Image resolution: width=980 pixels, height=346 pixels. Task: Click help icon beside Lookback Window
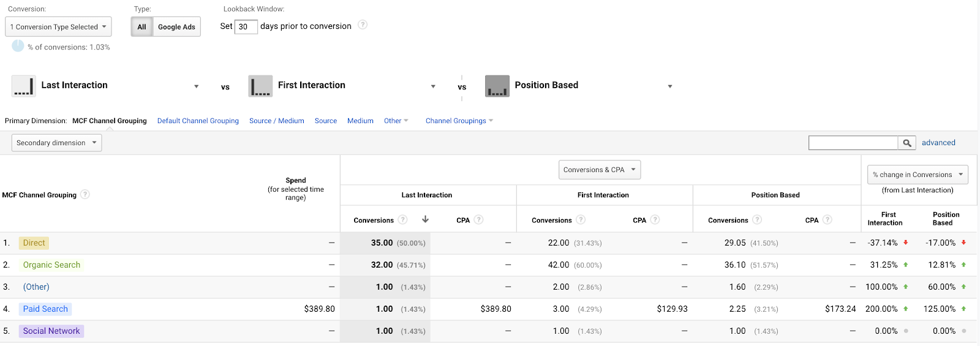[x=363, y=25]
